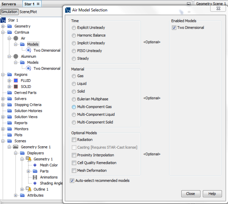
Task: Select the PISO Unsteady radio button
Action: click(x=74, y=51)
